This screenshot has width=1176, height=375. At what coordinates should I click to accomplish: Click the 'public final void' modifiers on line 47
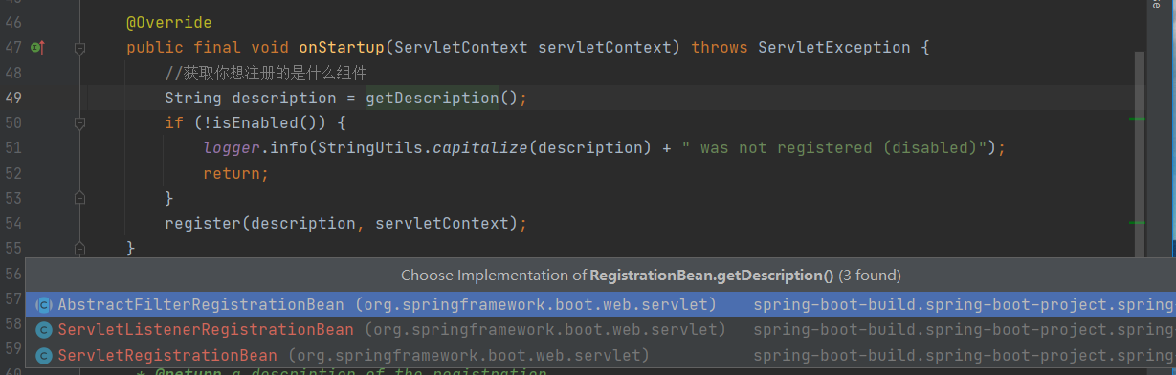click(208, 47)
